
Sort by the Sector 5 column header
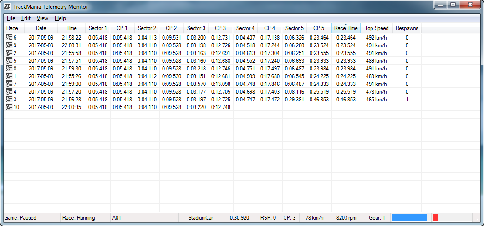295,28
